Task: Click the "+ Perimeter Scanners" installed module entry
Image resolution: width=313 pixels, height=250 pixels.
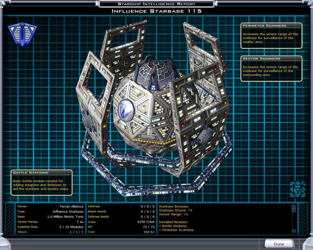Action: tap(176, 230)
